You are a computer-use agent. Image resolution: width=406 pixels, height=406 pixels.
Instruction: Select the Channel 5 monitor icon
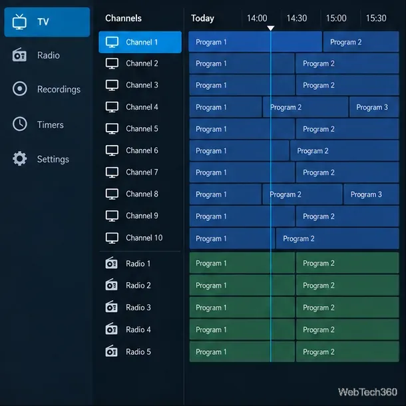[112, 128]
